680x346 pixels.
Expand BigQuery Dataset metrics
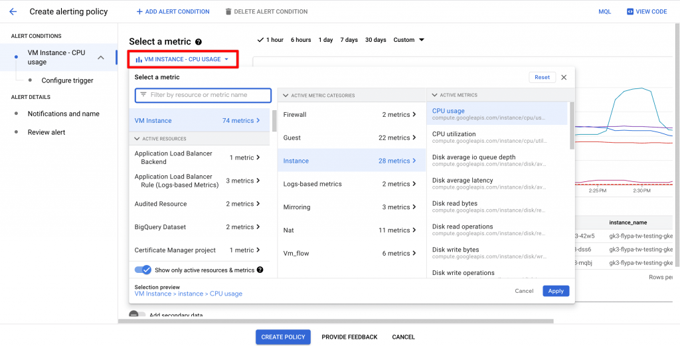[x=199, y=226]
